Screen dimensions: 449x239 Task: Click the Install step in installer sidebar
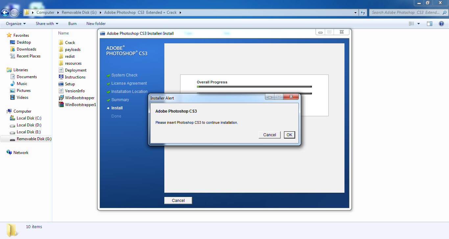pos(117,108)
